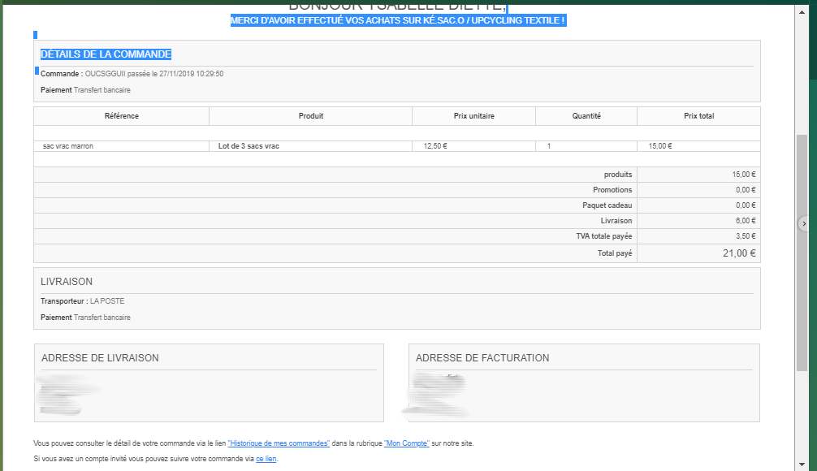Viewport: 817px width, 471px height.
Task: Open the "Historique de mes commandes" link
Action: tap(279, 443)
